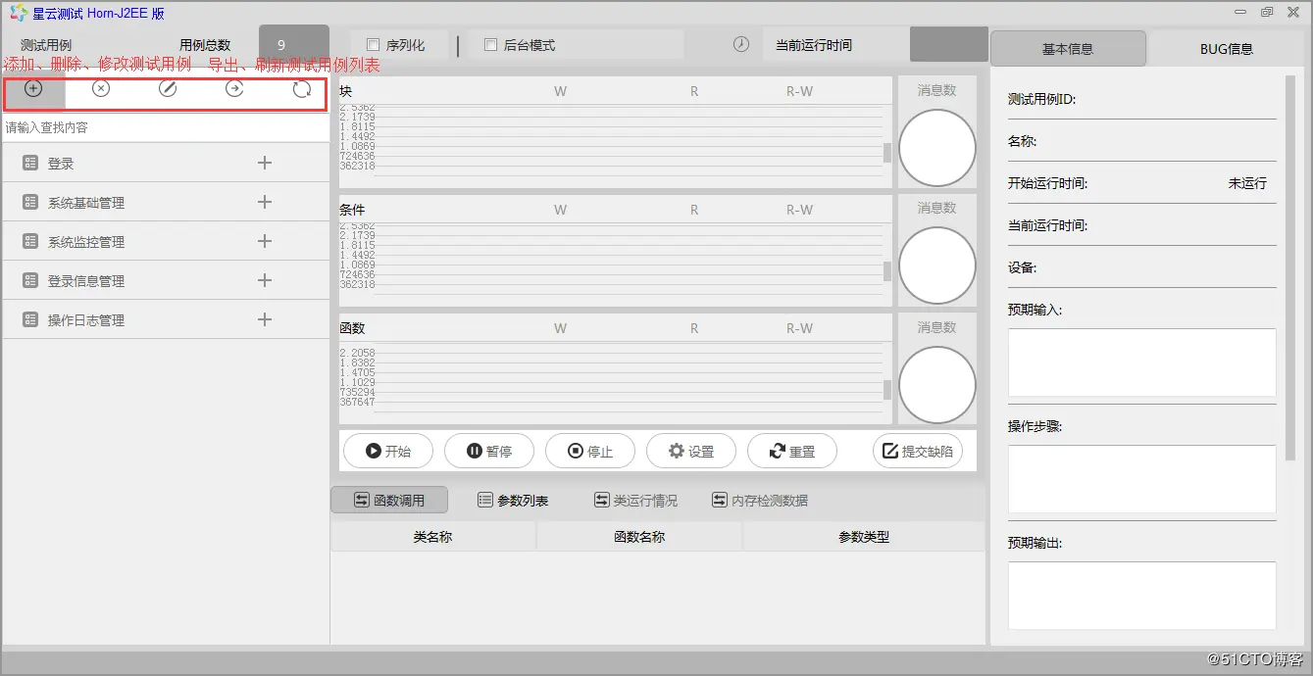Expand the 系统监控管理 group with plus
The height and width of the screenshot is (676, 1313).
pos(265,241)
